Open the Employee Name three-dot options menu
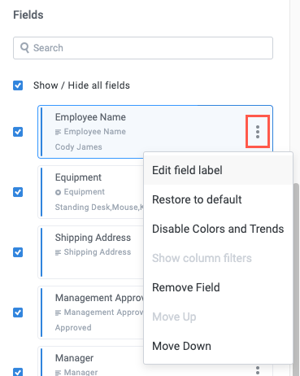The height and width of the screenshot is (376, 300). (x=258, y=132)
